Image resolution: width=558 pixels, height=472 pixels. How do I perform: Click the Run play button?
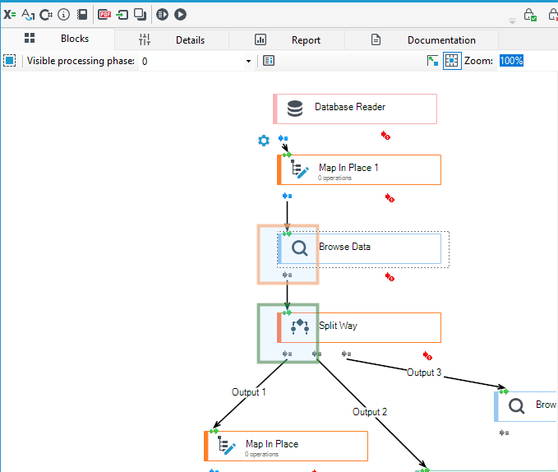pos(181,15)
